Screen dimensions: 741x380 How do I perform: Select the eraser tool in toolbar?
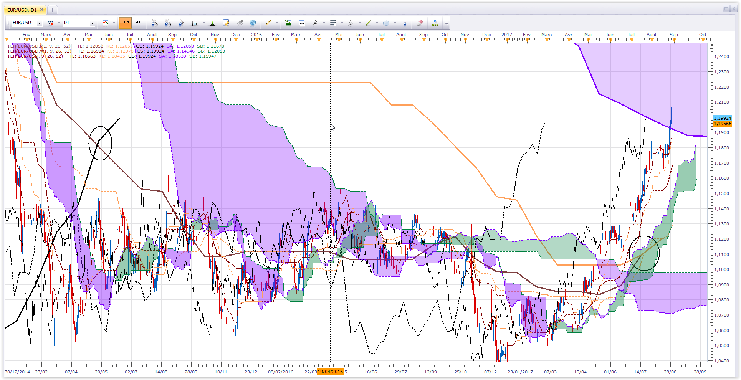pyautogui.click(x=419, y=23)
